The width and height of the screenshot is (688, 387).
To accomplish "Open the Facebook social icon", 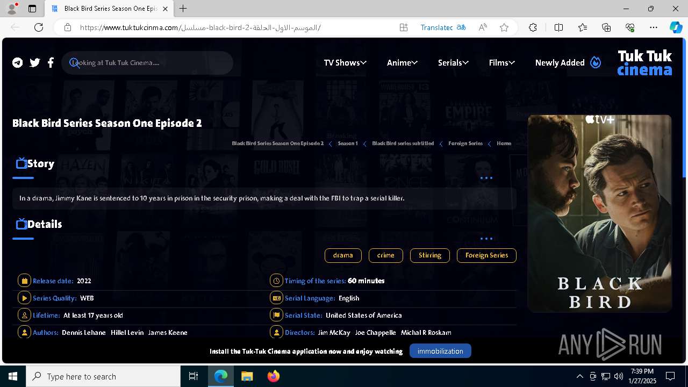I will [51, 63].
